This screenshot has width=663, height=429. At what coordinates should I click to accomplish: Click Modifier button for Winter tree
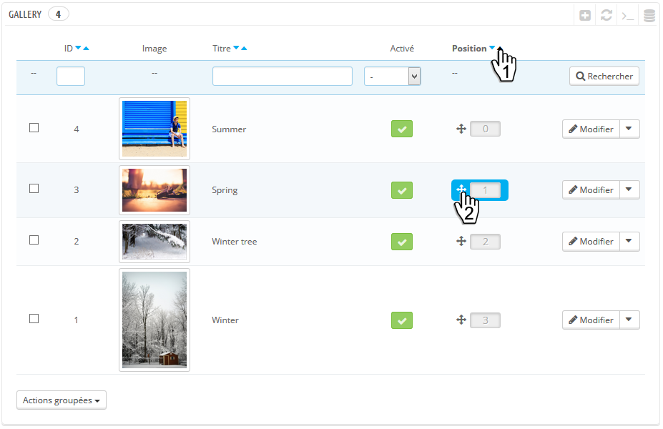click(591, 242)
